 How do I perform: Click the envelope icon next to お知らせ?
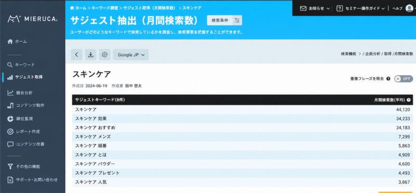point(303,8)
